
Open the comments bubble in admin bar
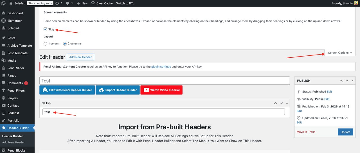(69, 3)
